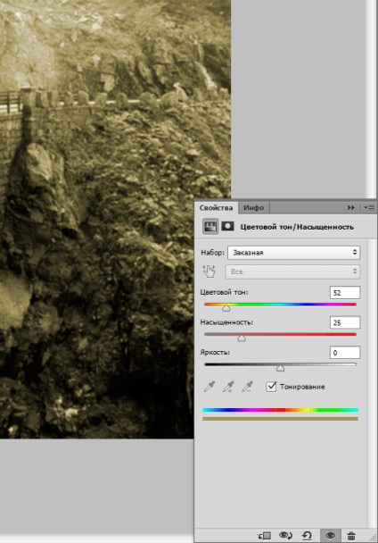Viewport: 378px width, 543px height.
Task: Uncheck the Тонирование checkbox
Action: click(271, 387)
